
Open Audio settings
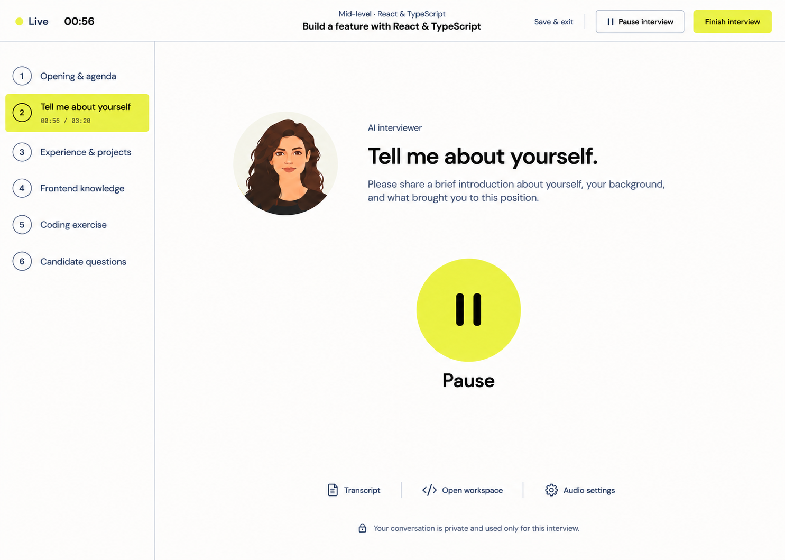[580, 490]
